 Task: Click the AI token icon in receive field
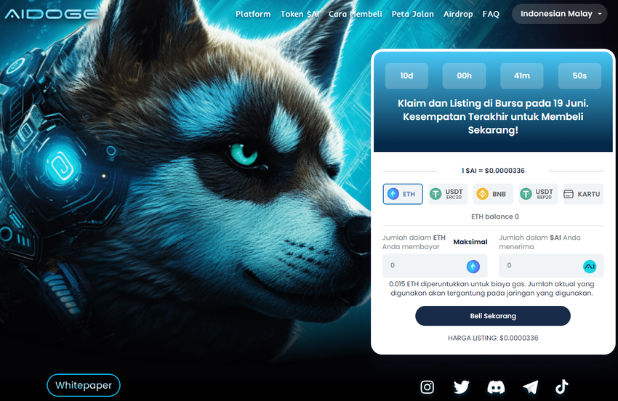590,267
